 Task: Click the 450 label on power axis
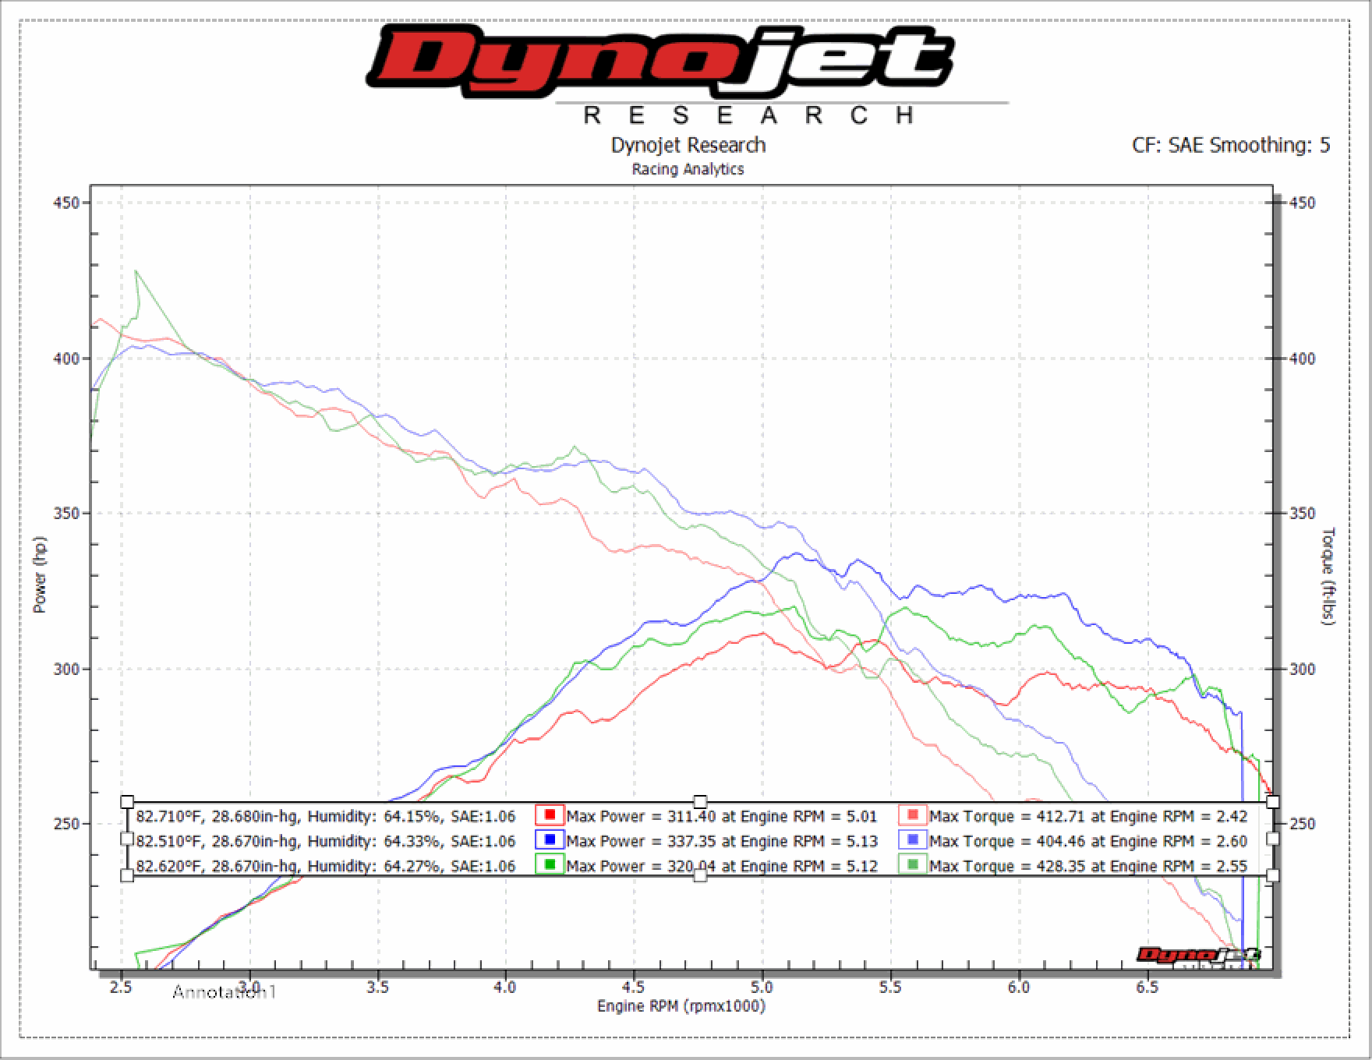68,203
